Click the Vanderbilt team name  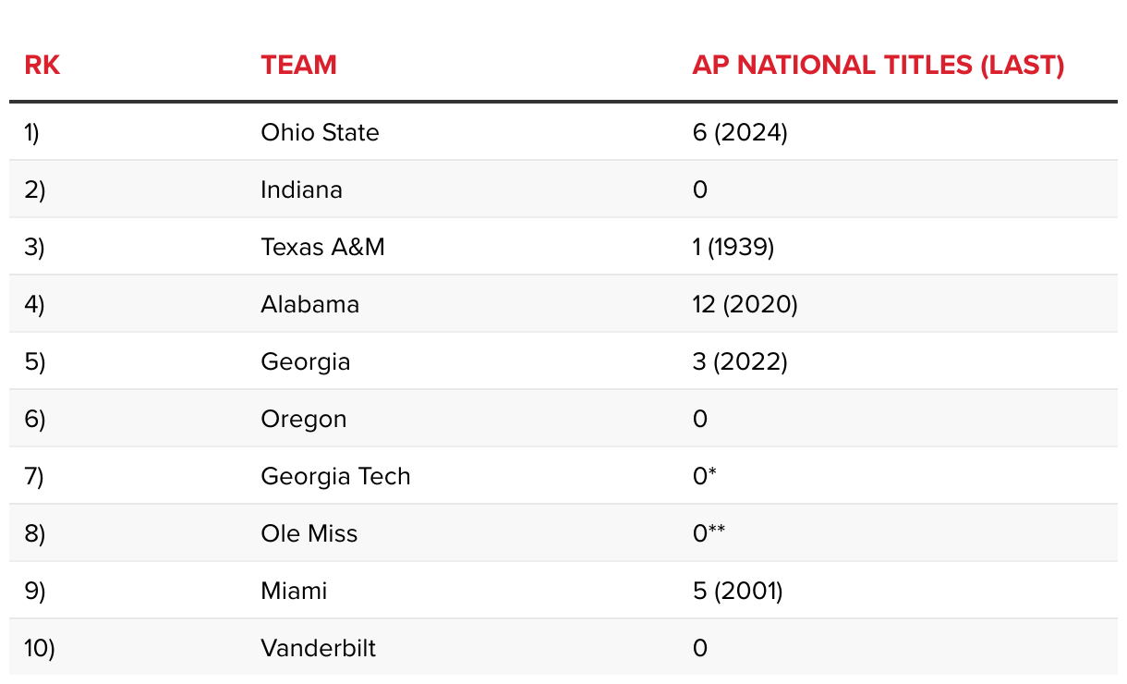coord(318,649)
